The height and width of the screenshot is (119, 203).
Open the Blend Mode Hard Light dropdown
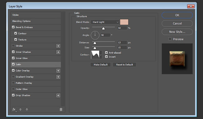point(105,22)
